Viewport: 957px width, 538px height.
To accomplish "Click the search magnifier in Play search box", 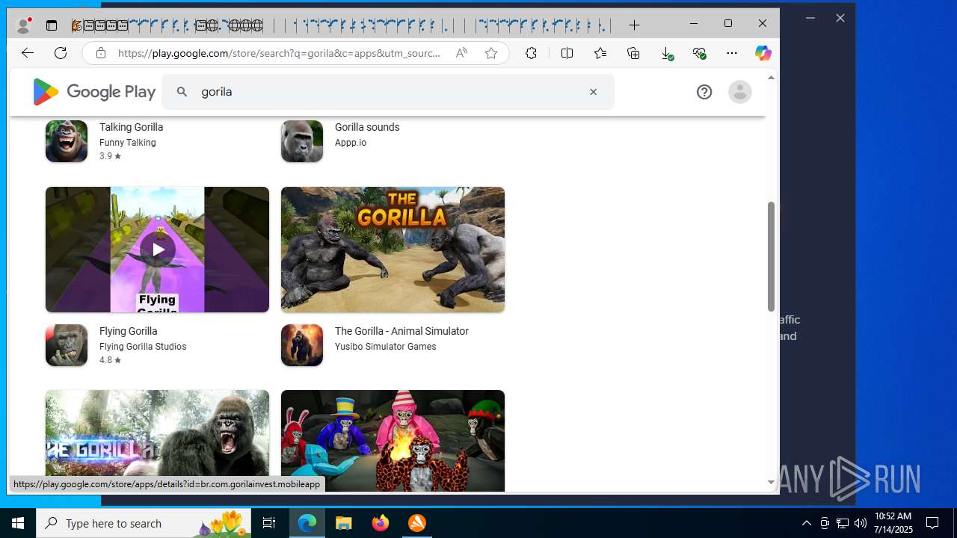I will (x=182, y=92).
